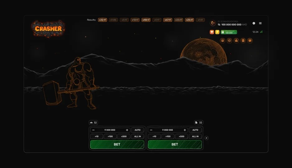This screenshot has height=168, width=292.
Task: Close the second bet panel
Action: pos(206,138)
